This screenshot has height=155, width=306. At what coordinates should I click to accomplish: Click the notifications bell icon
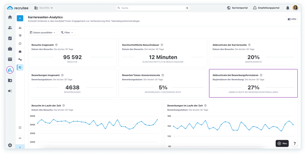(x=288, y=8)
